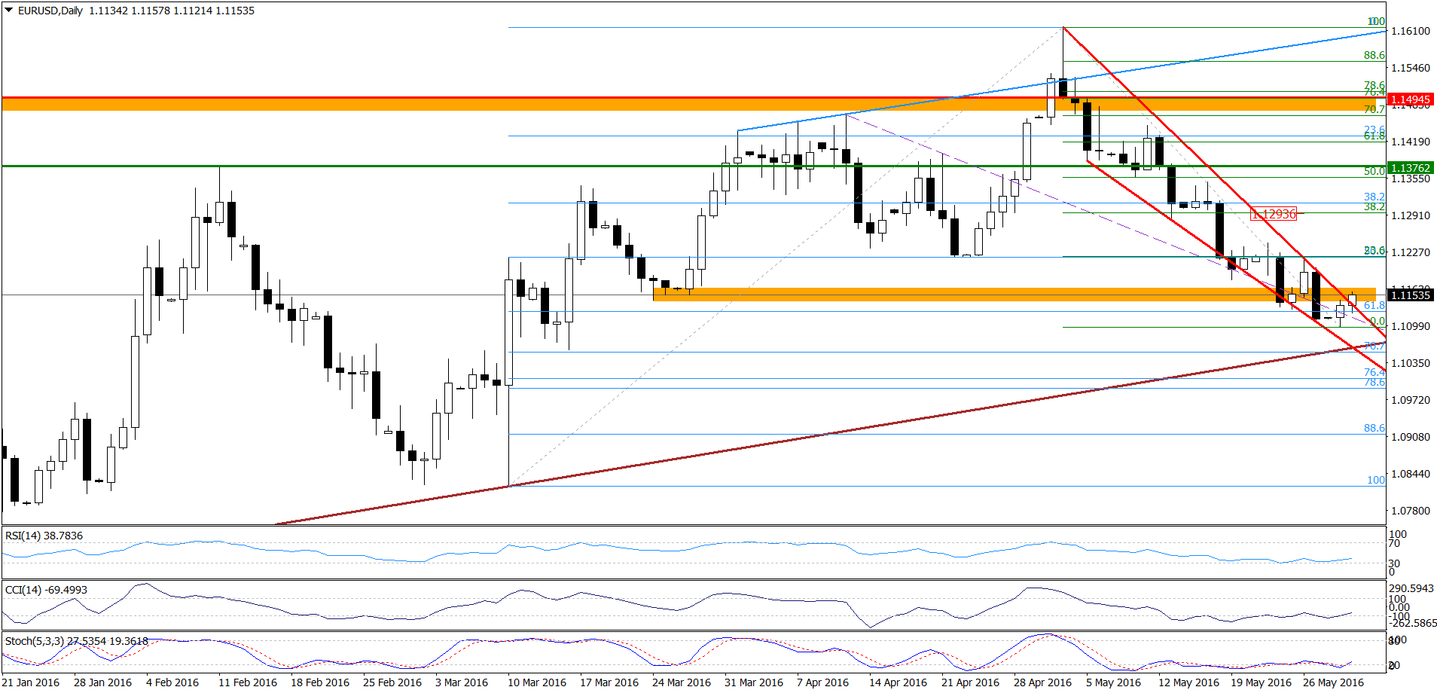Viewport: 1437px width, 693px height.
Task: Select the black 1.11535 current price tag
Action: 1410,295
